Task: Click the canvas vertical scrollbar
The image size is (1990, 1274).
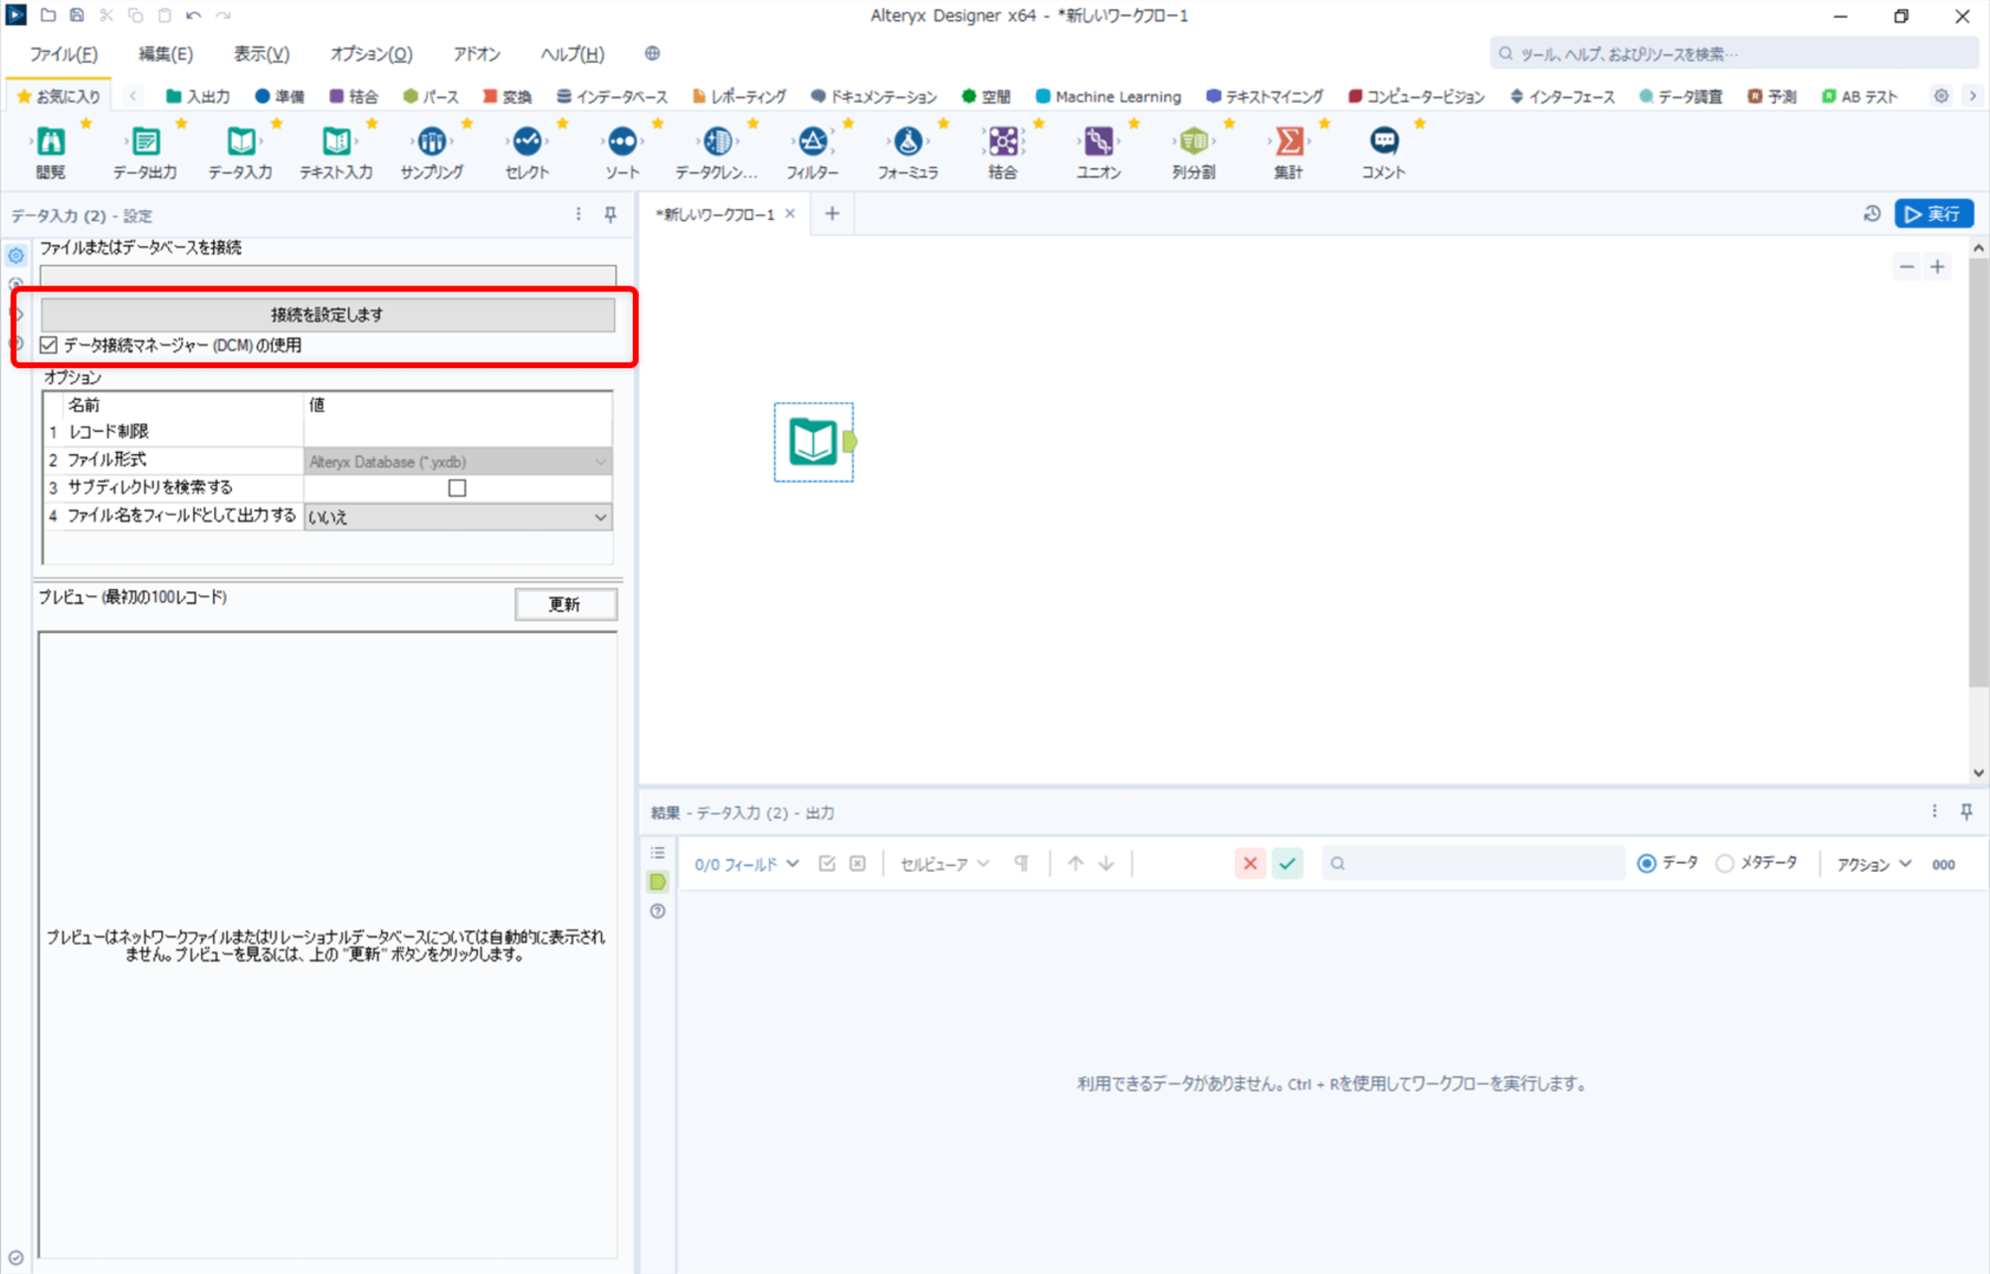Action: pos(1978,473)
